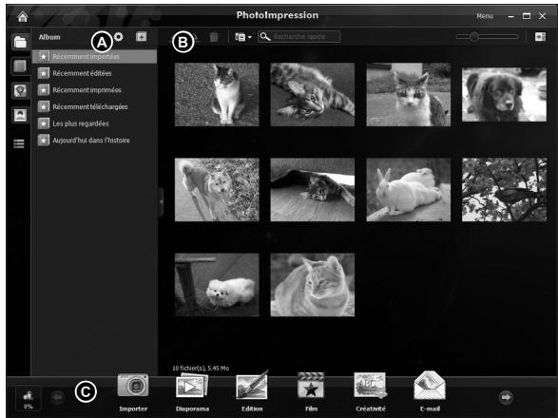
Task: Open the Importer camera tool
Action: coord(133,392)
